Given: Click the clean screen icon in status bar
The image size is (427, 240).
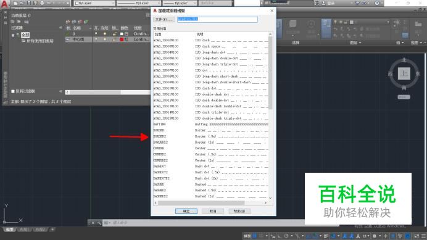Looking at the screenshot, I should pos(417,236).
